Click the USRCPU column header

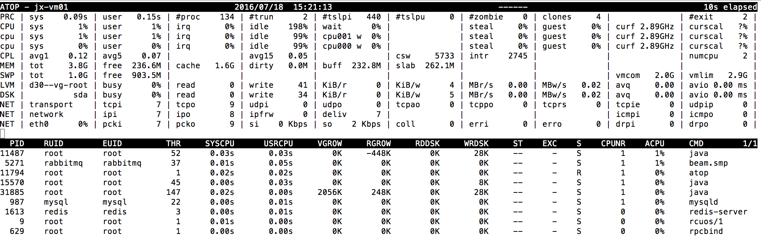(x=278, y=143)
